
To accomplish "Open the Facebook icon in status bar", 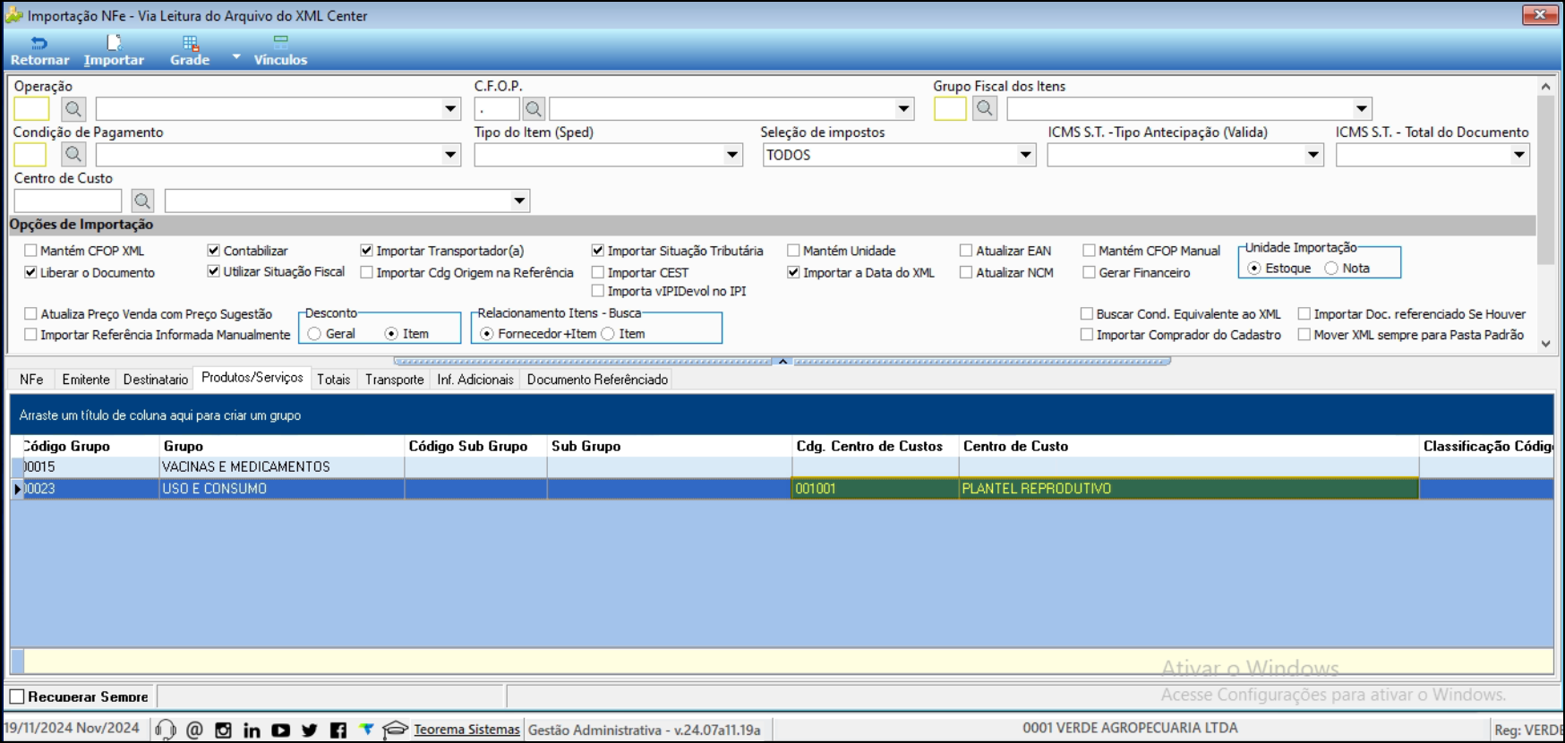I will pyautogui.click(x=338, y=730).
